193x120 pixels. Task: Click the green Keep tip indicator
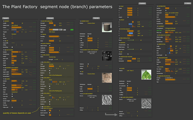[72, 30]
